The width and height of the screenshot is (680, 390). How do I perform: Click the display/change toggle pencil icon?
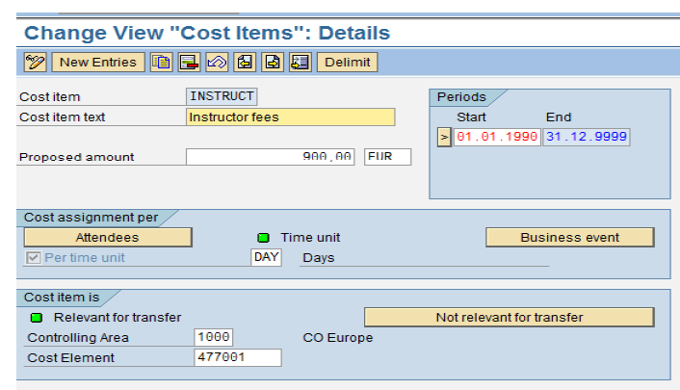[36, 63]
